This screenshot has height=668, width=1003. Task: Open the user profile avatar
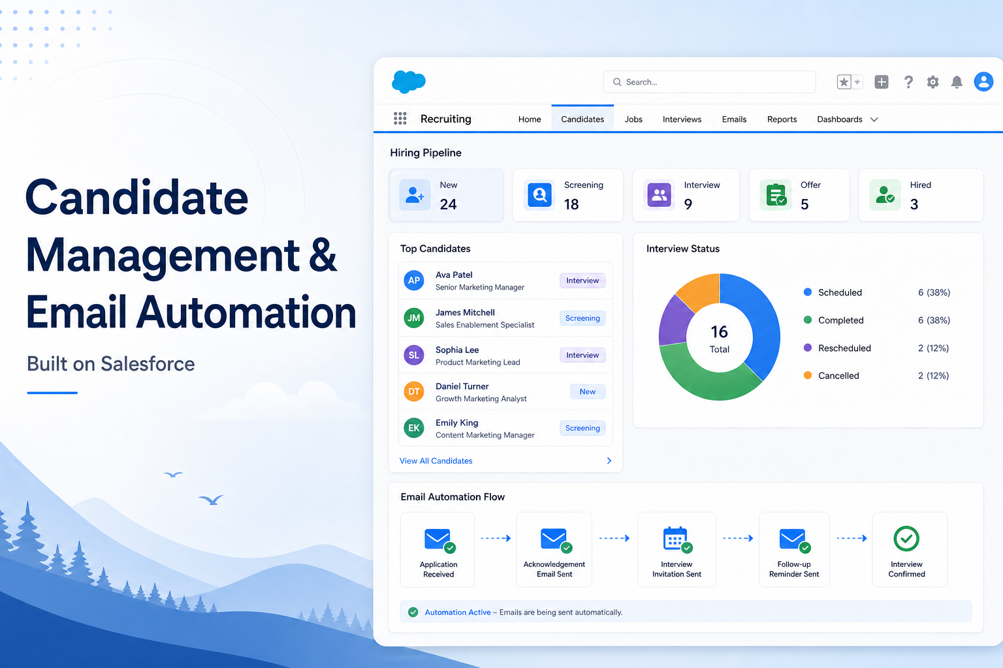pyautogui.click(x=983, y=82)
